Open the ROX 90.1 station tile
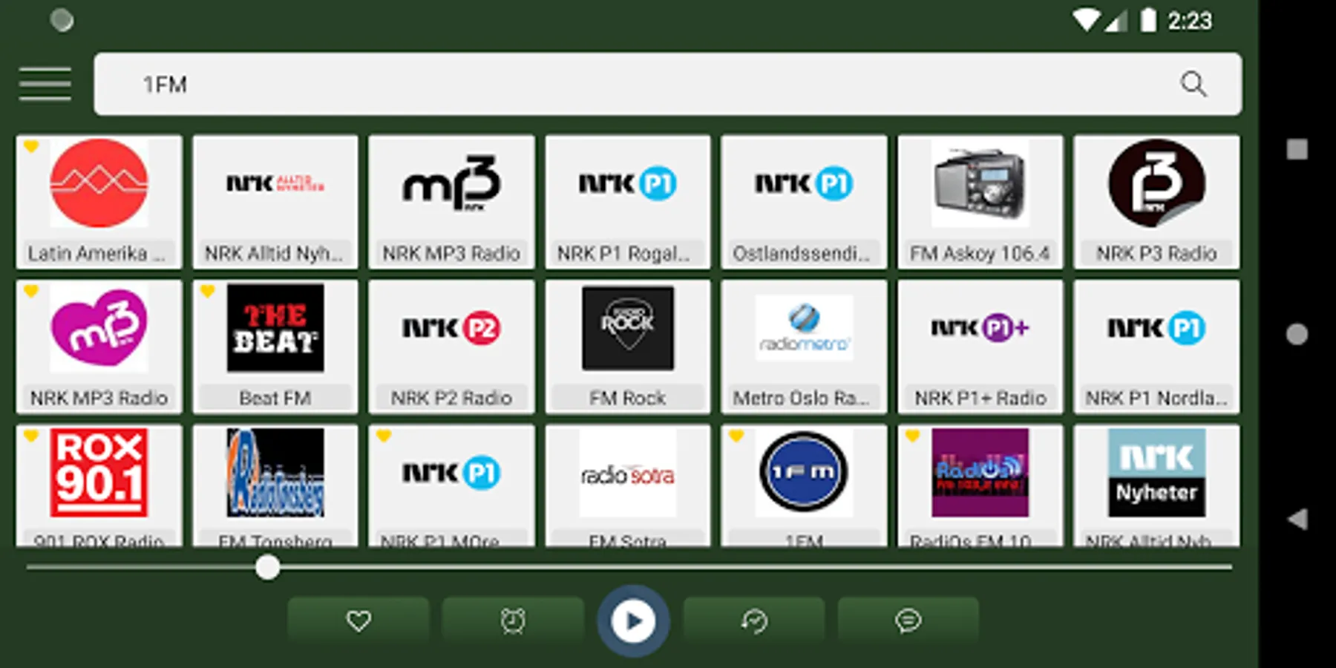 [99, 485]
